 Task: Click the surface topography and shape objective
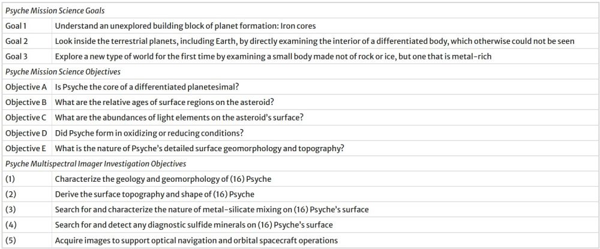155,194
